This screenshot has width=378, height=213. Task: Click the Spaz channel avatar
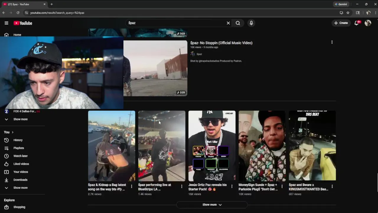(x=193, y=54)
